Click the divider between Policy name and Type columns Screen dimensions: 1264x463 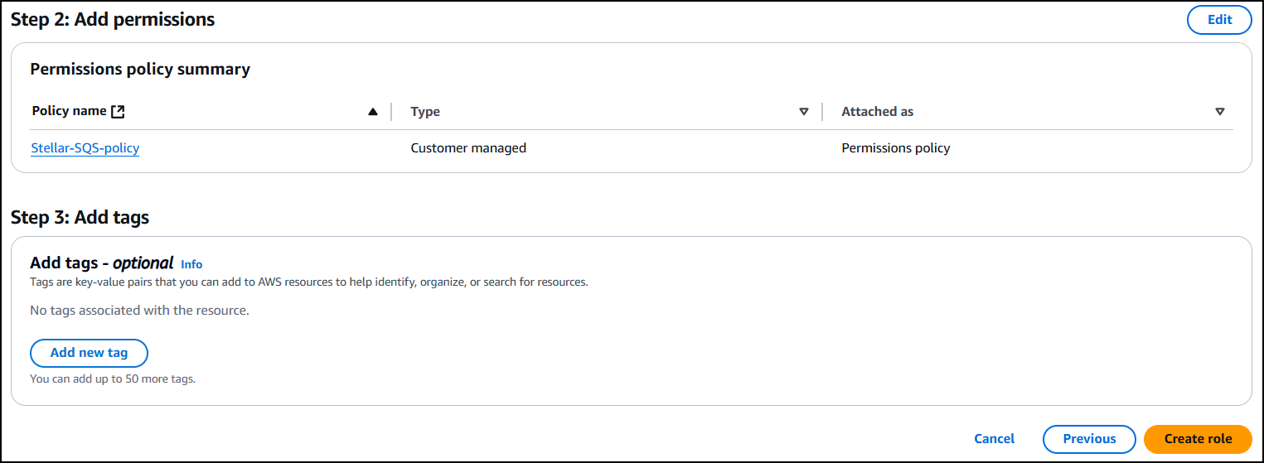tap(391, 112)
